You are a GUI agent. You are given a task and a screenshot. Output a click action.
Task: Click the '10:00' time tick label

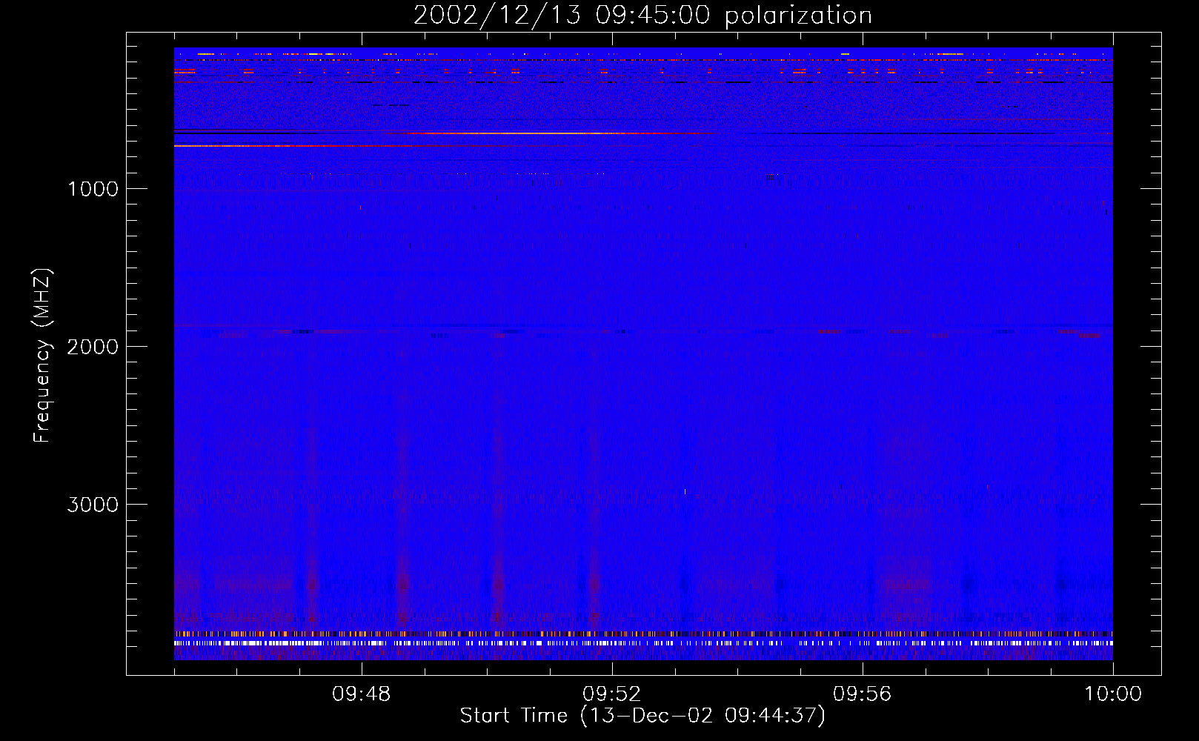tap(1113, 694)
